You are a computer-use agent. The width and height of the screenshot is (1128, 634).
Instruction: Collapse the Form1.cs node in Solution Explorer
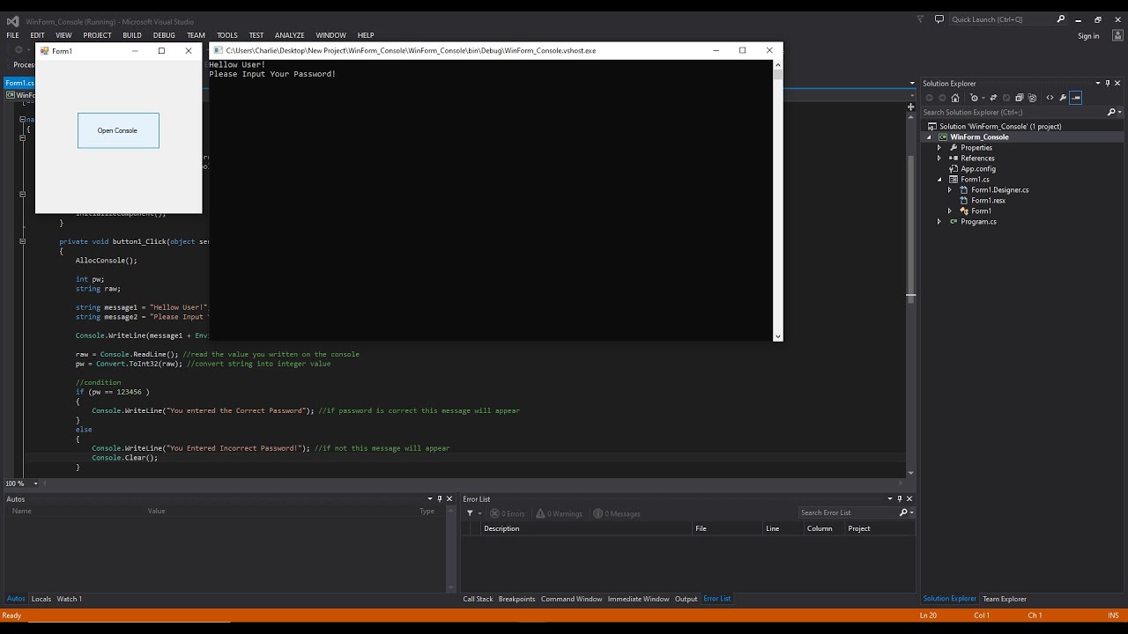[939, 180]
